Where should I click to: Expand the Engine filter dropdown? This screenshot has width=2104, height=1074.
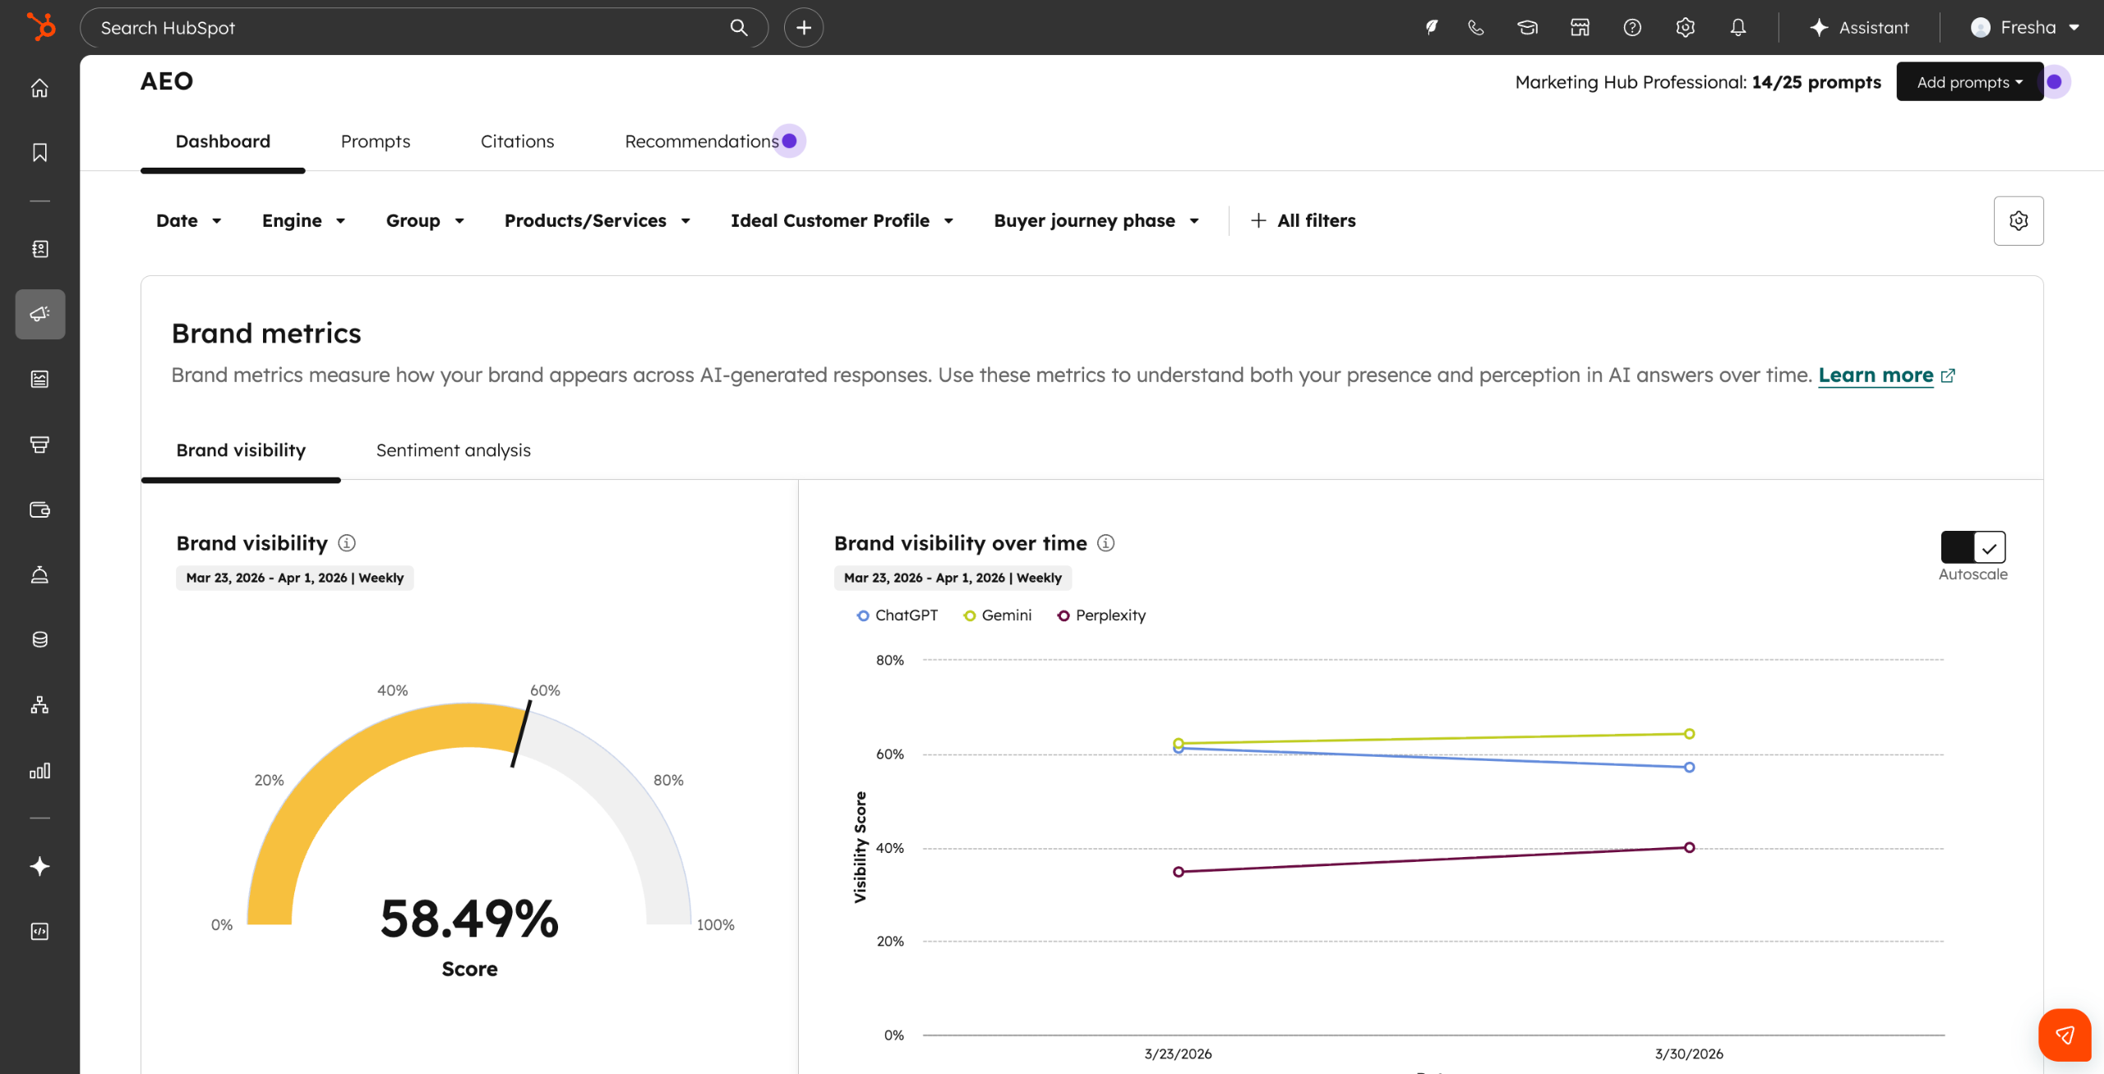point(303,220)
